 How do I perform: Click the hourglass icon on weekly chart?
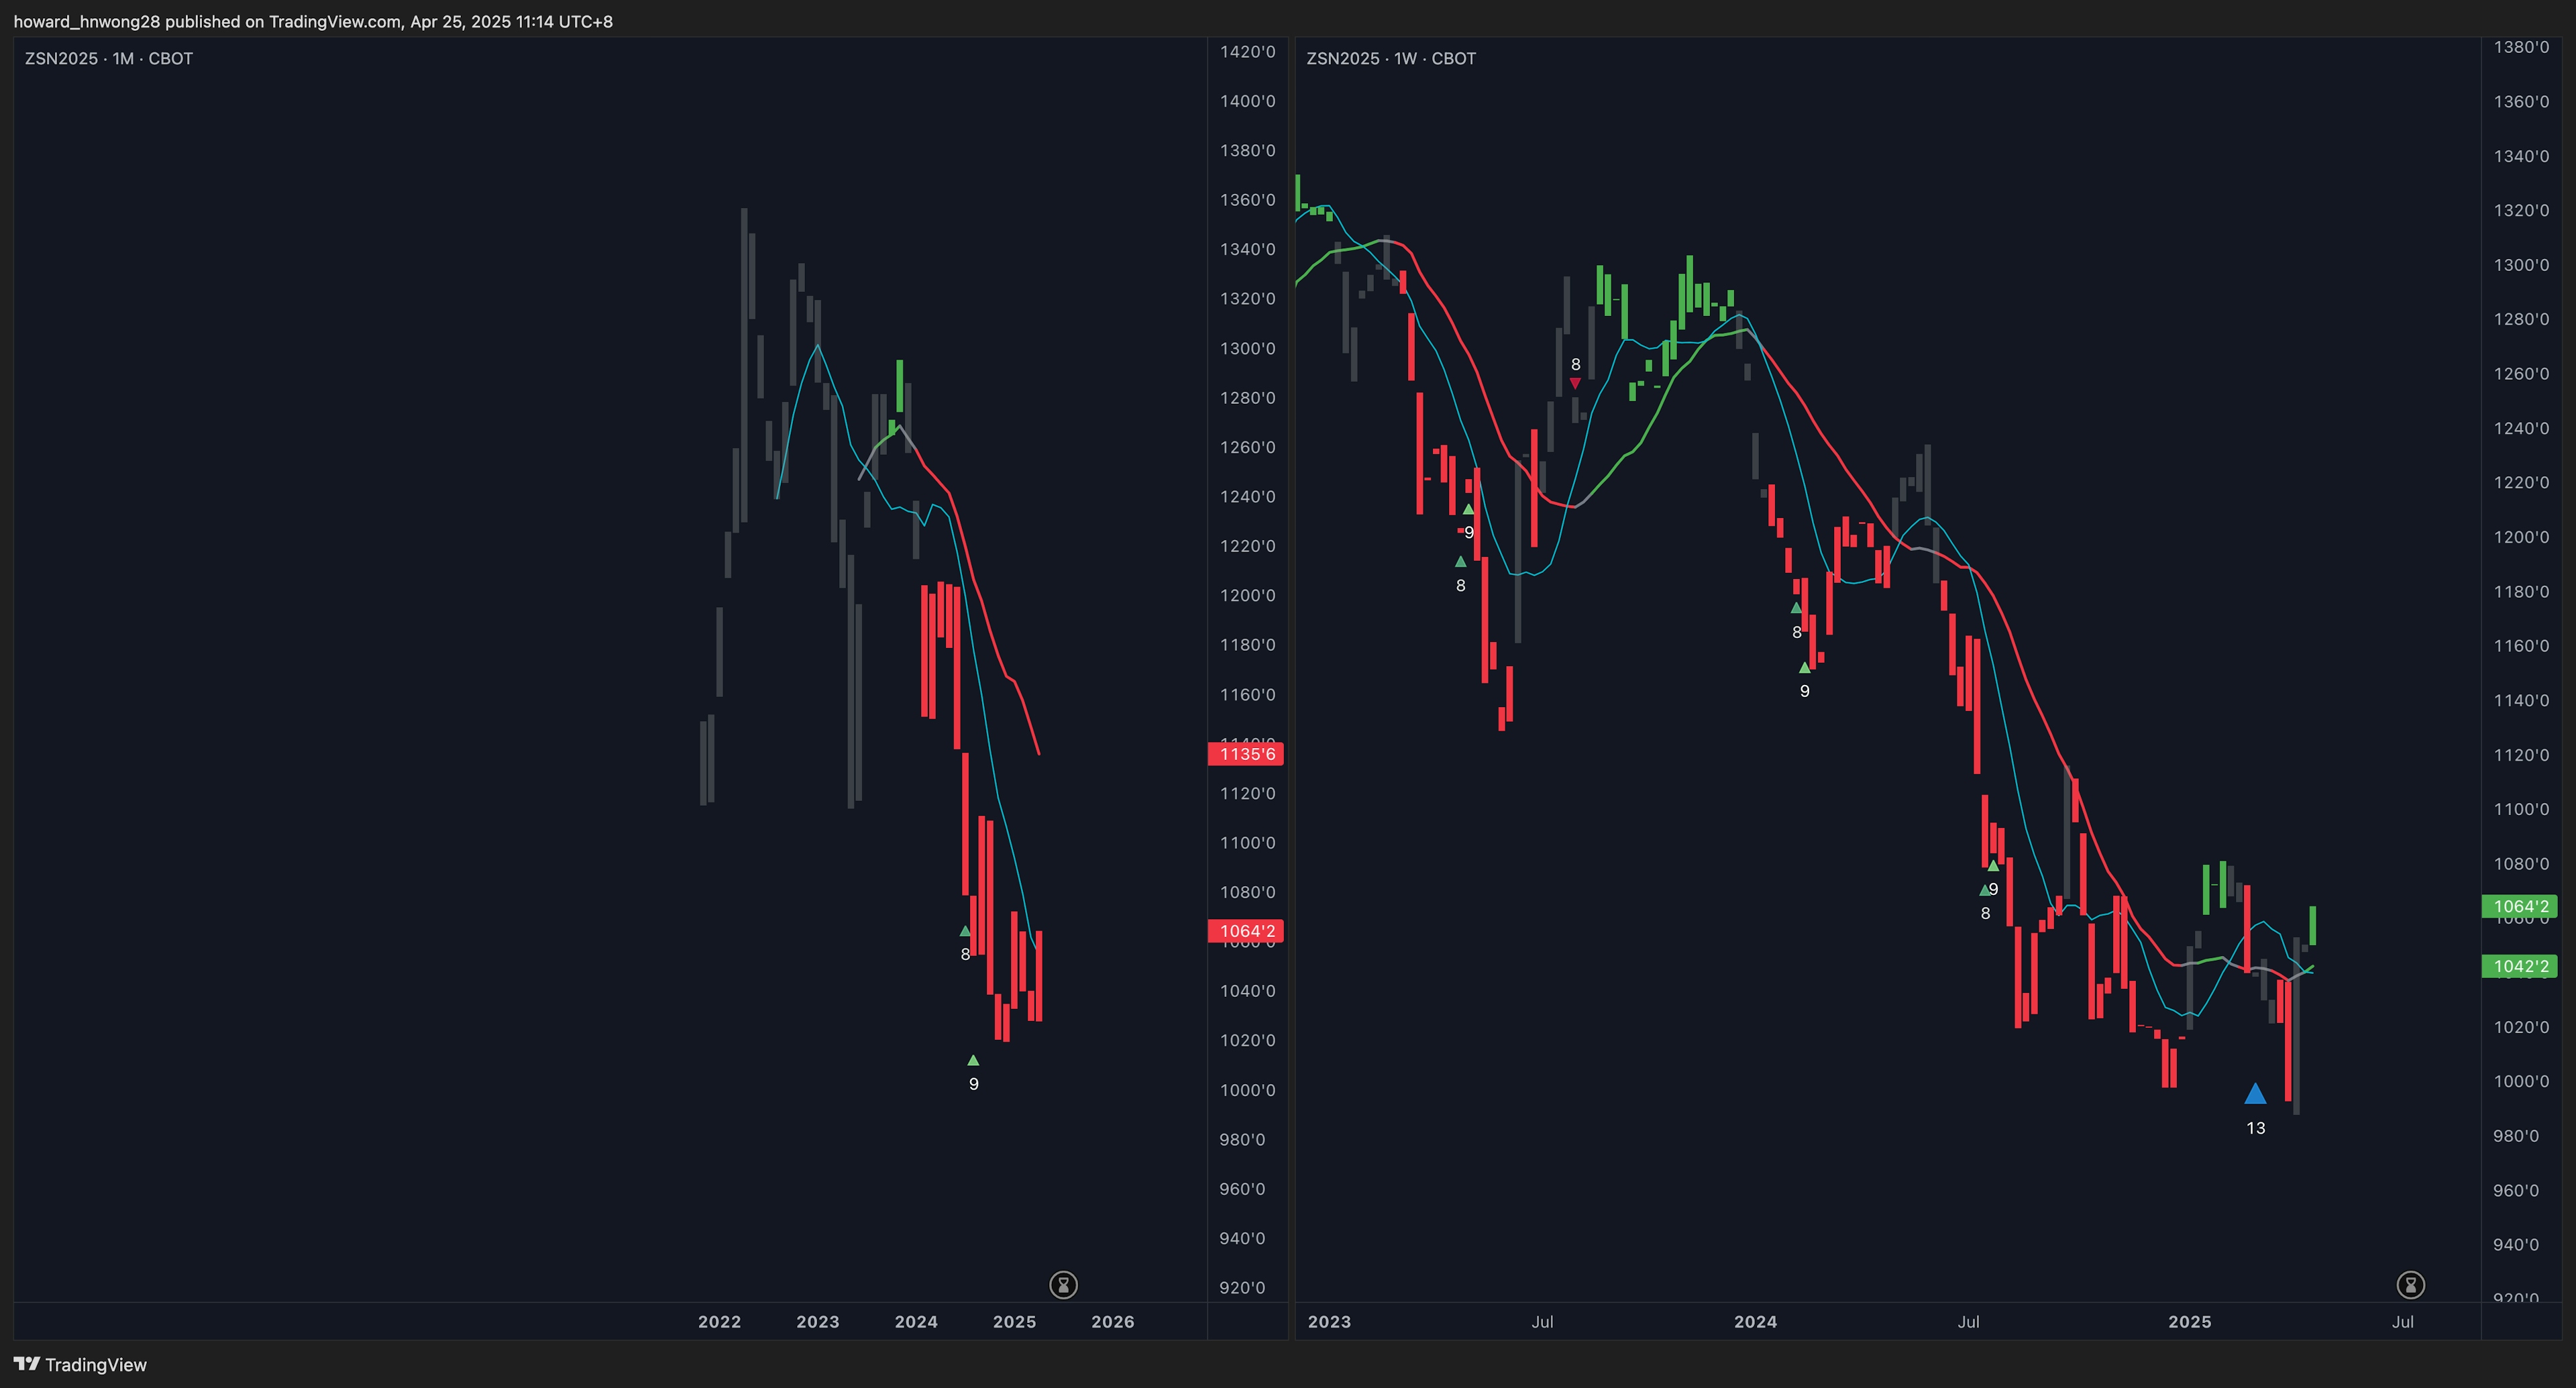coord(2410,1285)
